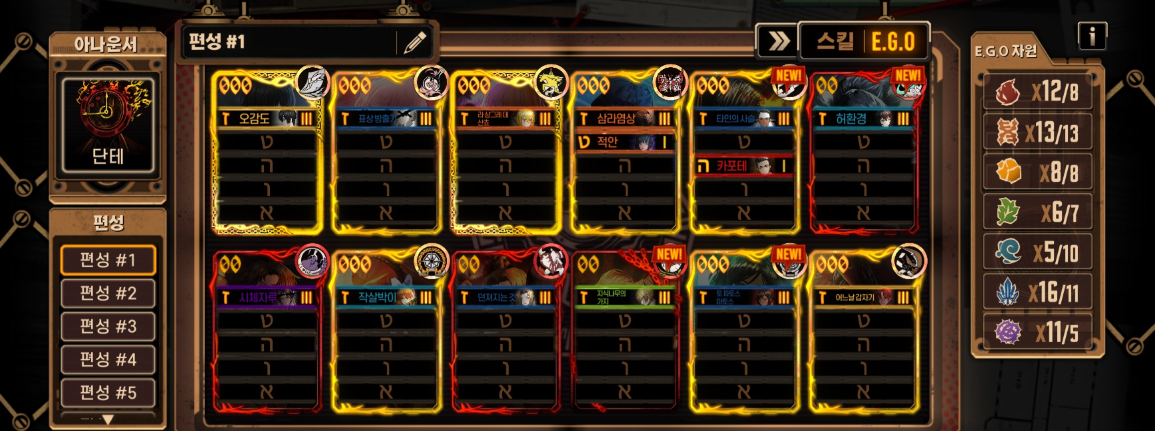Select formation 편성 #3
The image size is (1155, 431).
tap(108, 326)
